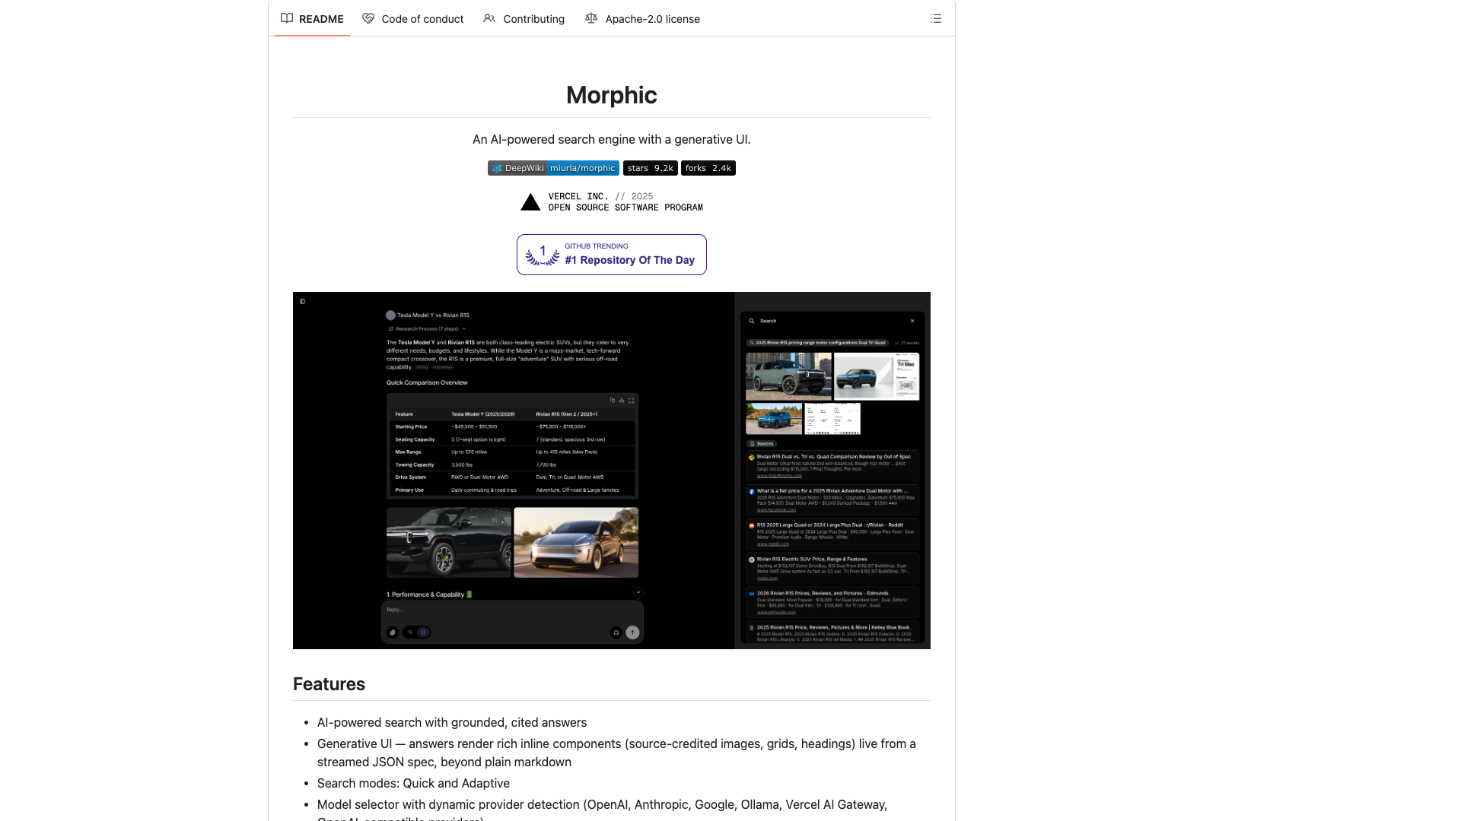Click the Search magnifier icon in panel
Image resolution: width=1461 pixels, height=821 pixels.
coord(752,321)
